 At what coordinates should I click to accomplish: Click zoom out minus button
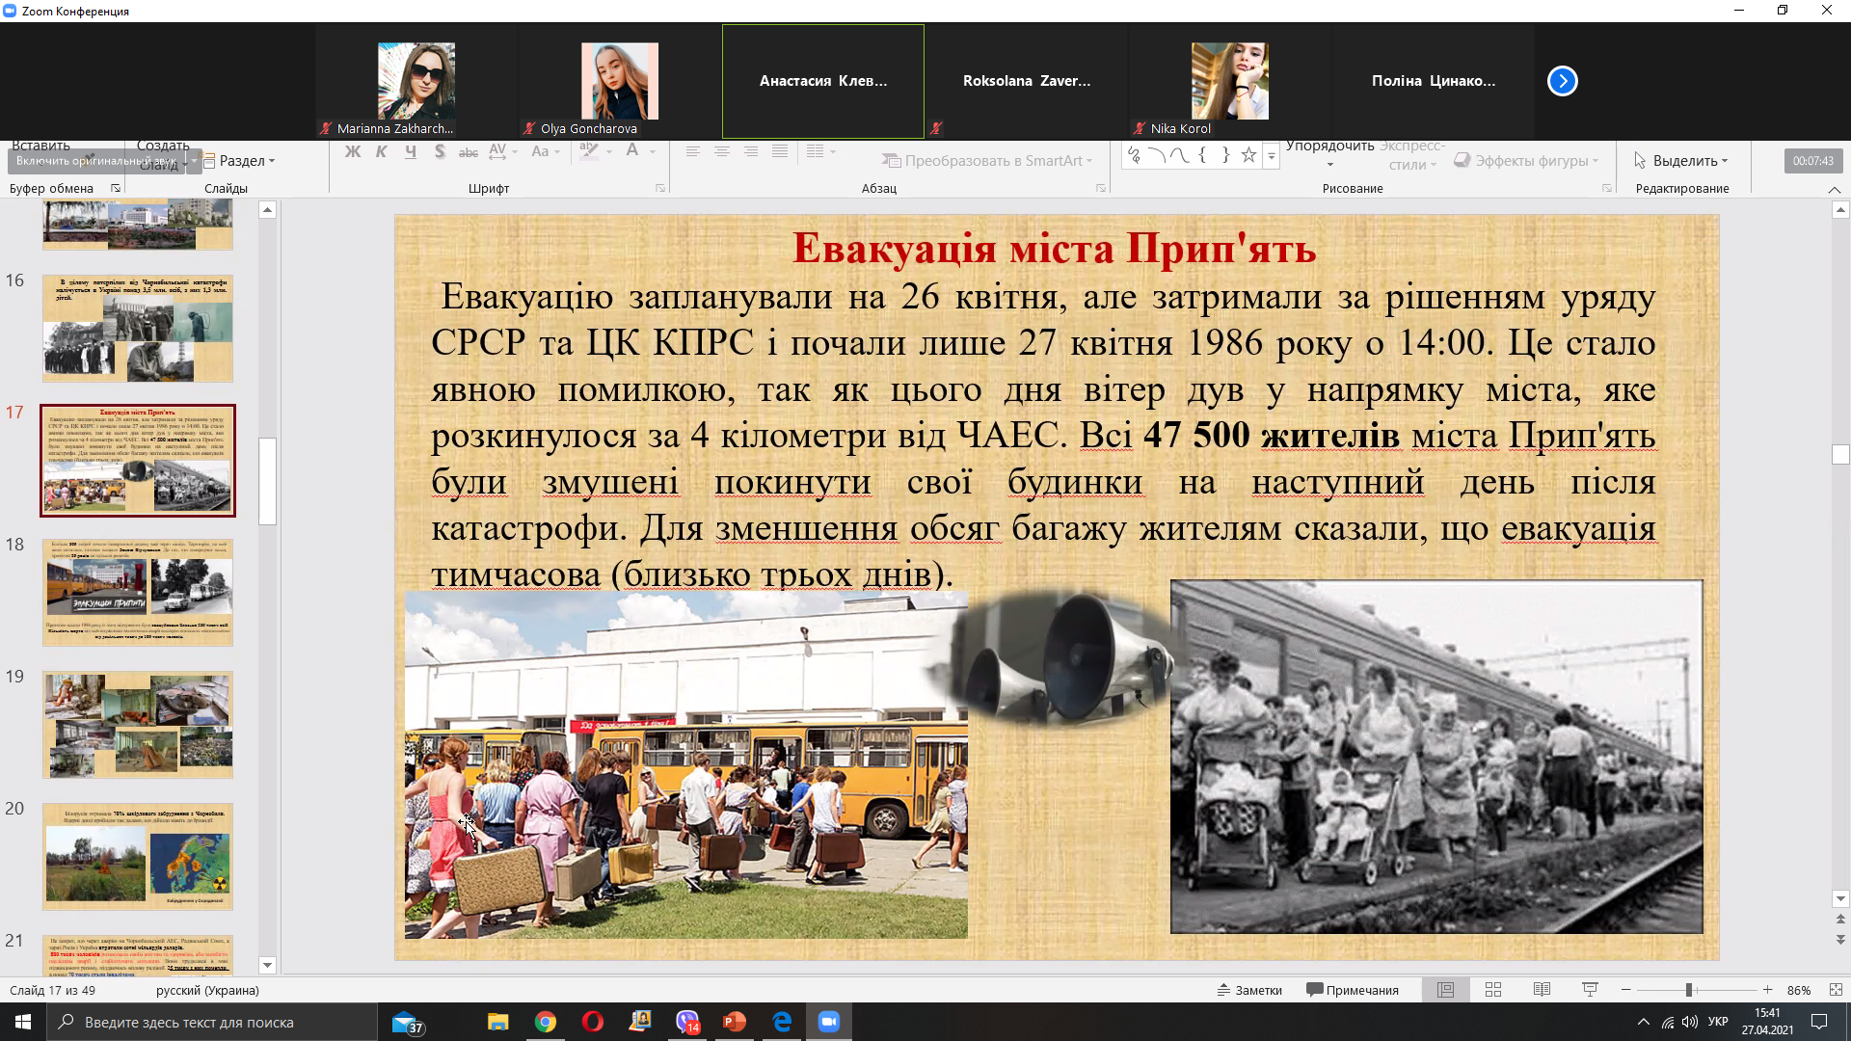(1626, 990)
